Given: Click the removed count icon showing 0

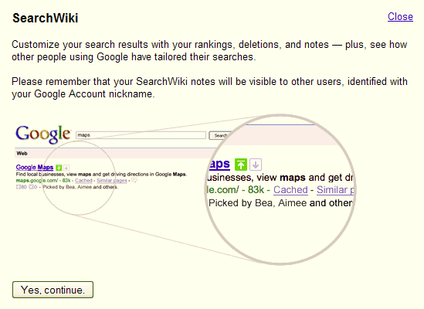Looking at the screenshot, I should coord(33,187).
